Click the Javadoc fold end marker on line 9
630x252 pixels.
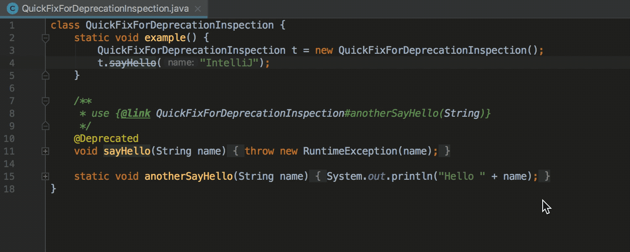pyautogui.click(x=45, y=126)
